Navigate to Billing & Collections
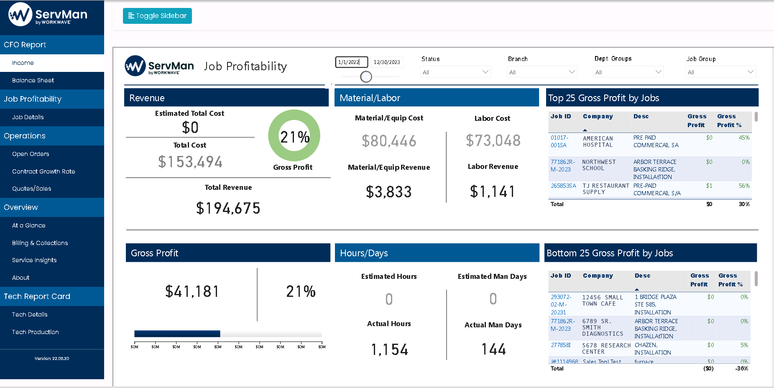 [x=40, y=243]
